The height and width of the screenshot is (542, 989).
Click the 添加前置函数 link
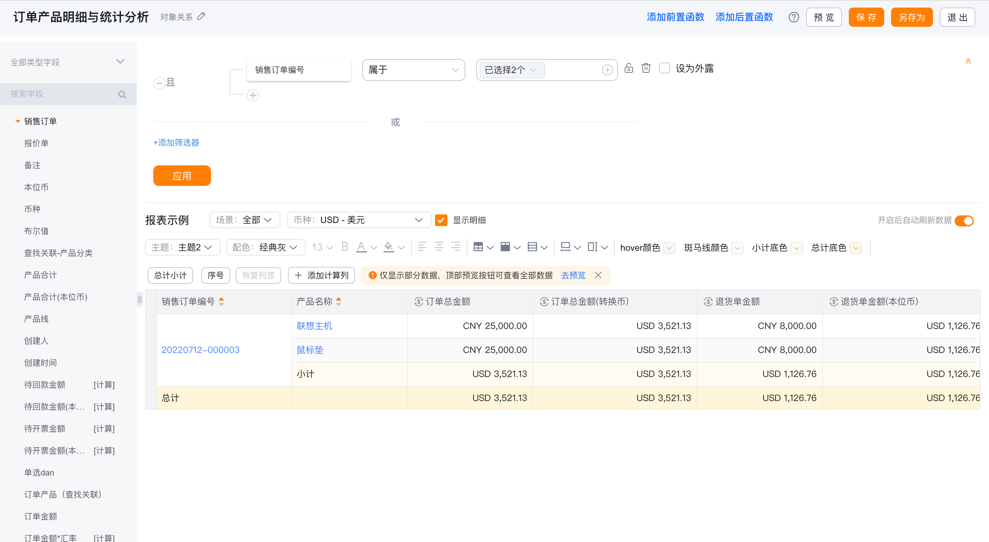tap(675, 17)
